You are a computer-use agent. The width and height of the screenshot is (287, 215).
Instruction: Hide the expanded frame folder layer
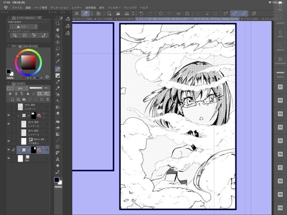(8, 116)
